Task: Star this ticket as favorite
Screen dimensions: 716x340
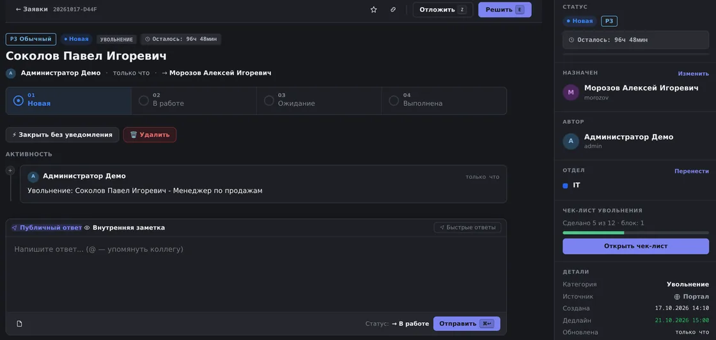Action: point(373,10)
